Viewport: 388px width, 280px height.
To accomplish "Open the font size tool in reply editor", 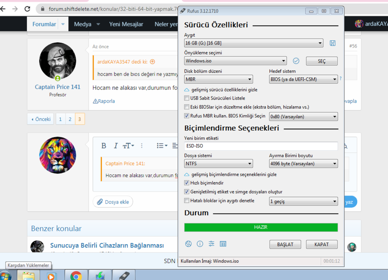I will tap(128, 145).
